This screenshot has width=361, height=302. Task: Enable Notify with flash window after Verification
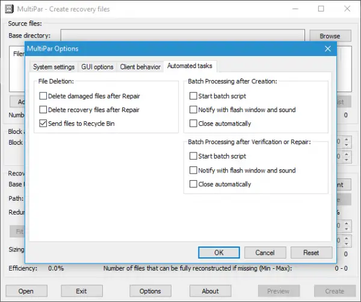pos(193,170)
